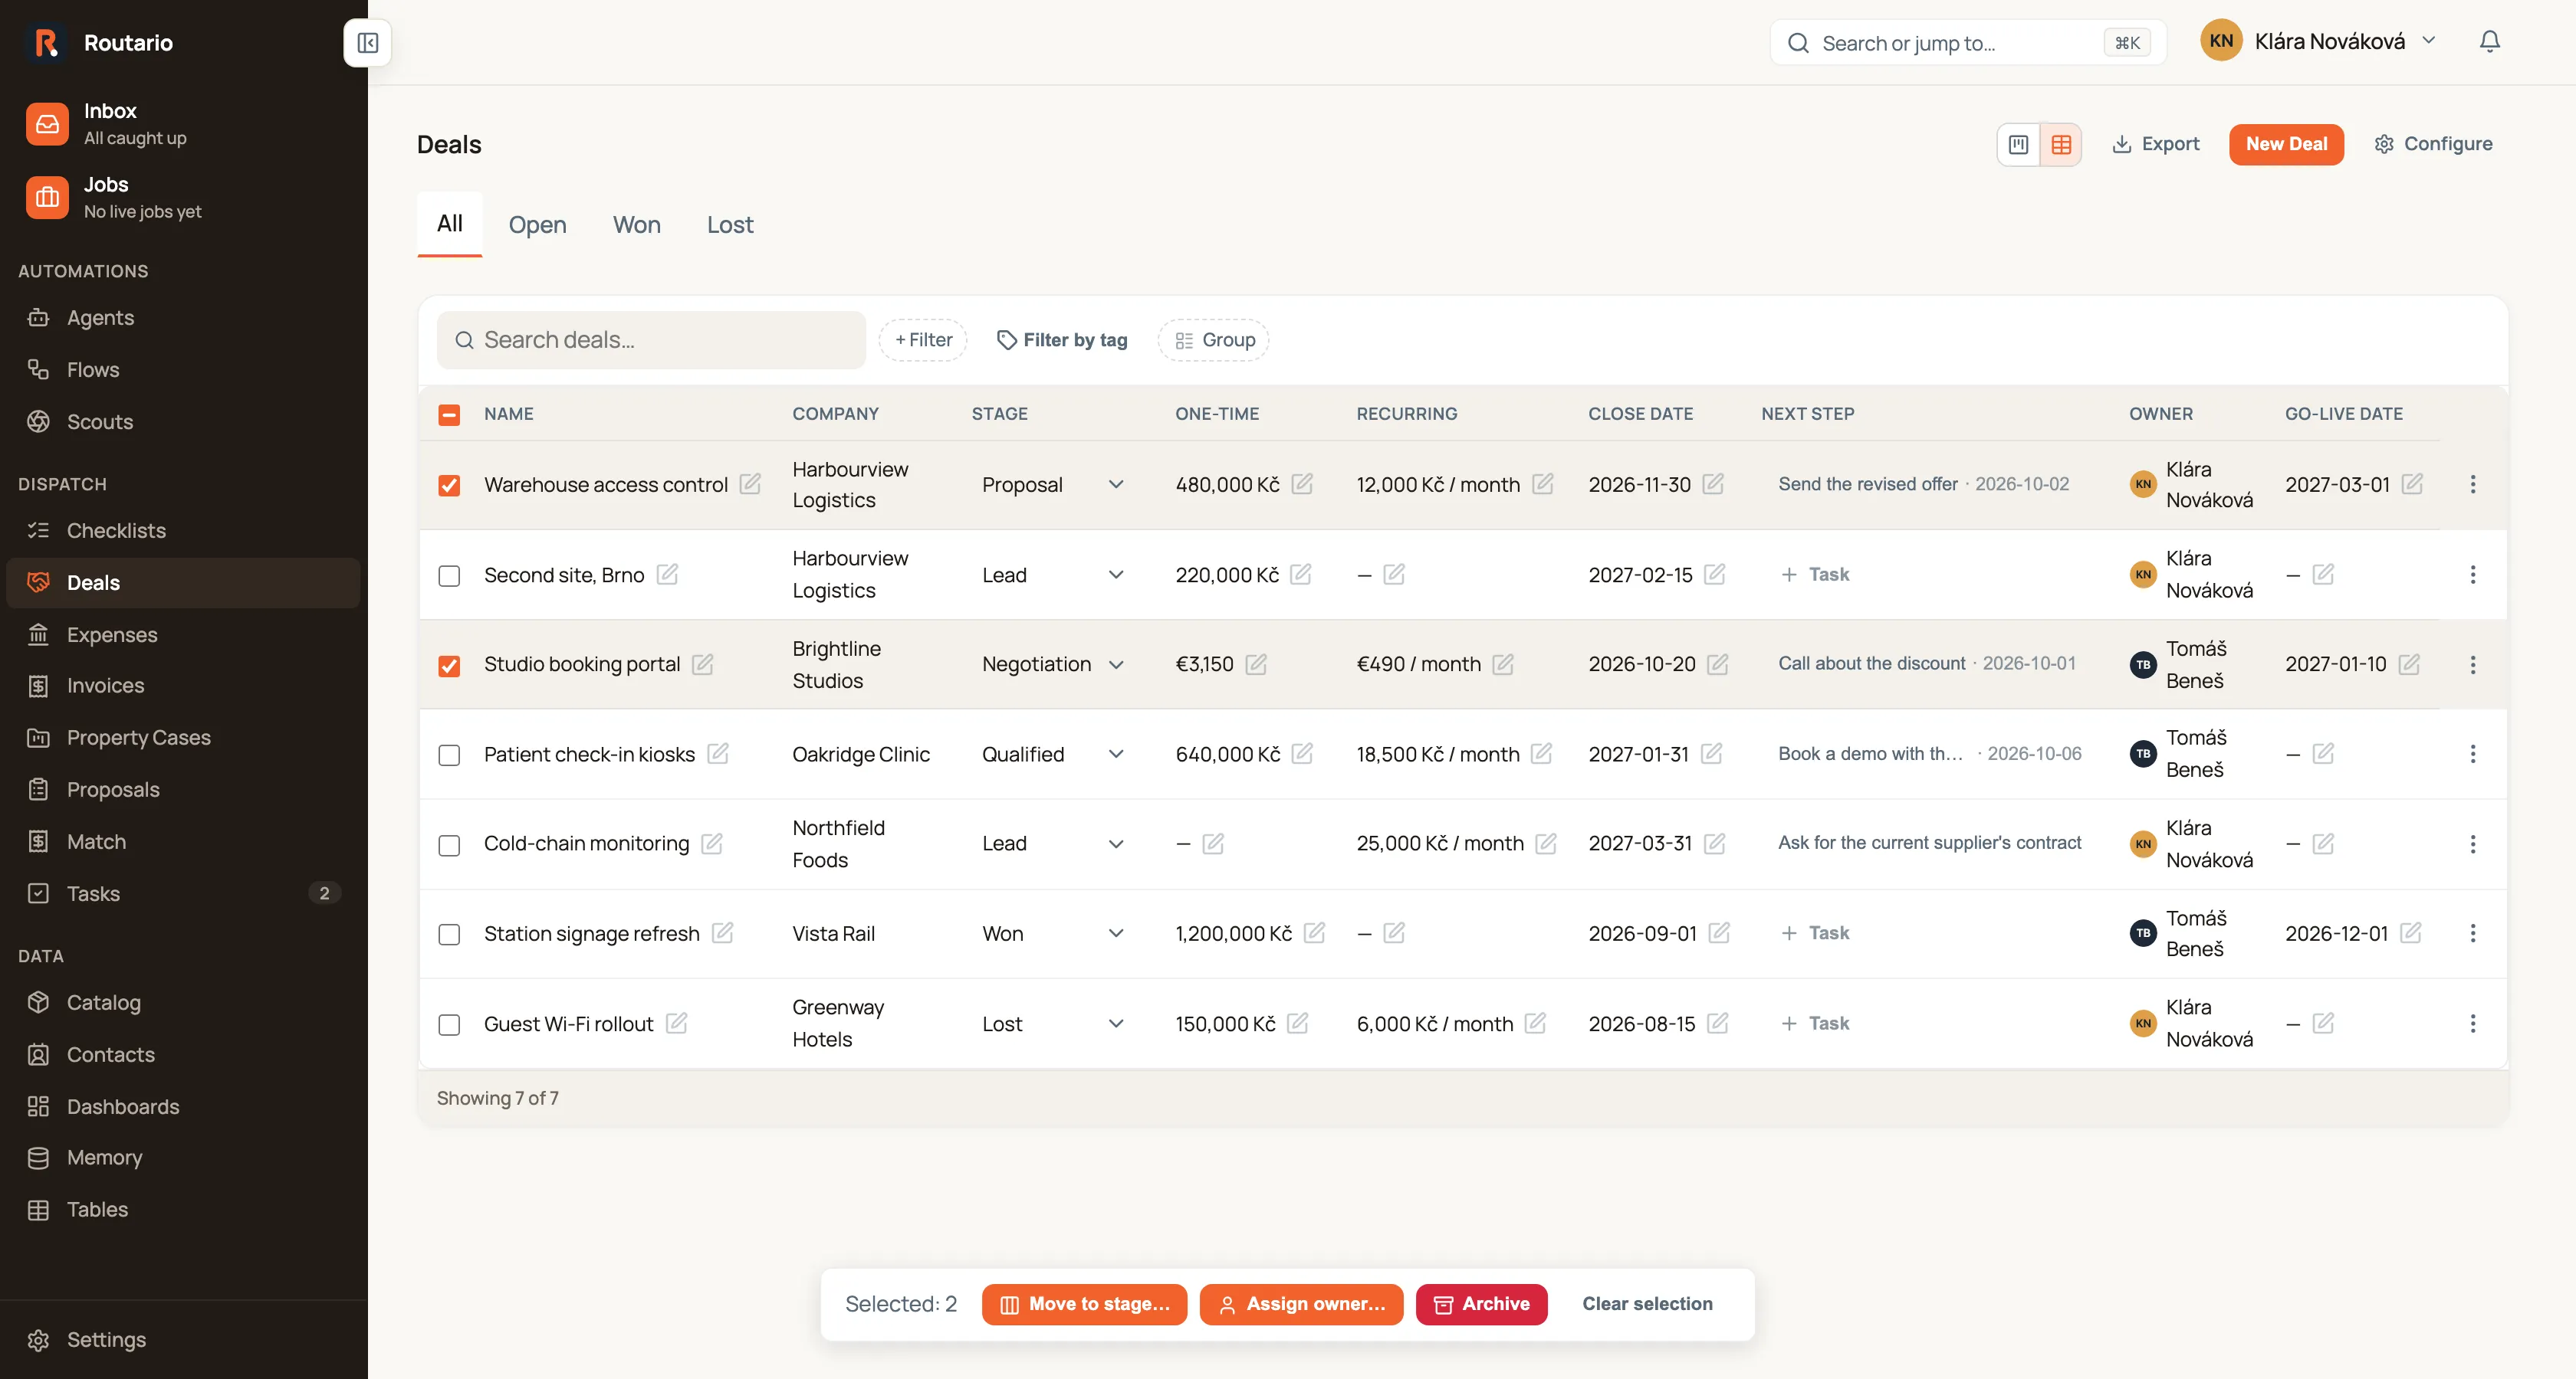Open Qualified stage dropdown
2576x1379 pixels.
[1053, 755]
